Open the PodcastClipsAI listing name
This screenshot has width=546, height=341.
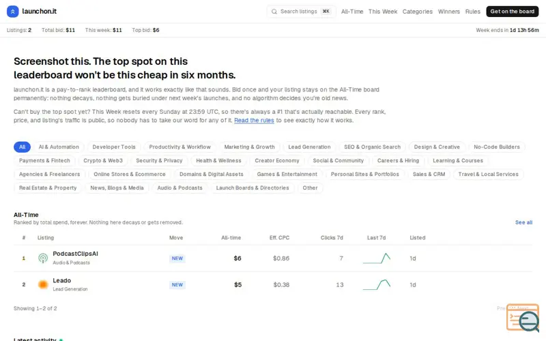pos(75,254)
